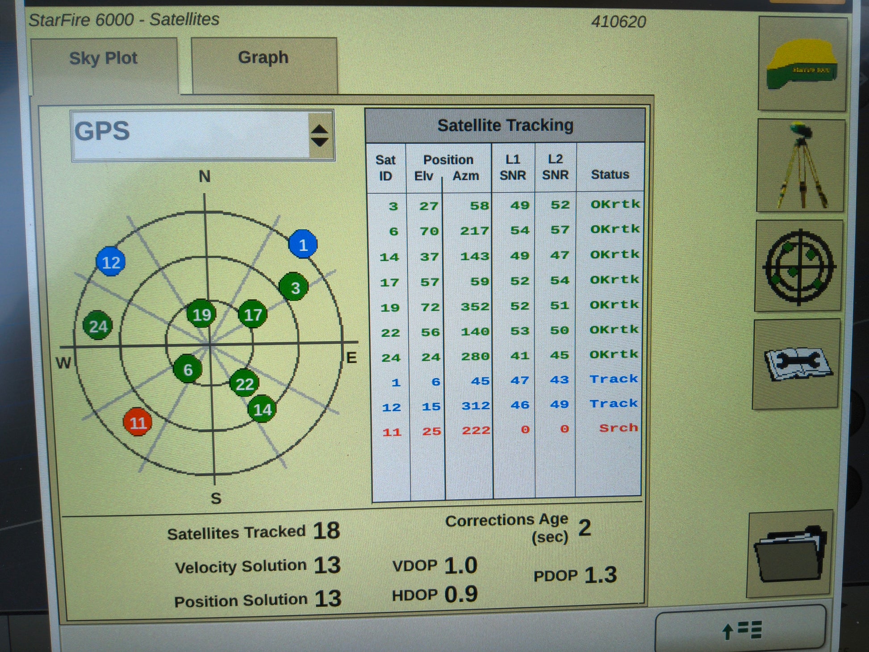
Task: Click the Status column header
Action: [x=610, y=174]
